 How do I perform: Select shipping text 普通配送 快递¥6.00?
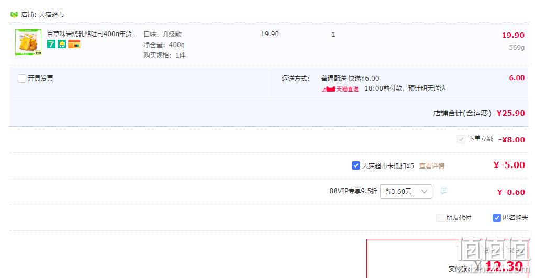[350, 79]
